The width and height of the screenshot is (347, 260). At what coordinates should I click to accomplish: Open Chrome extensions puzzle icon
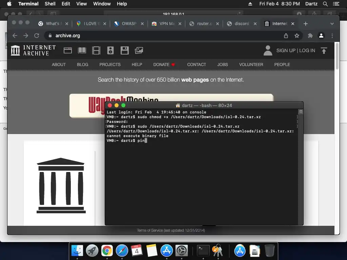click(x=310, y=36)
